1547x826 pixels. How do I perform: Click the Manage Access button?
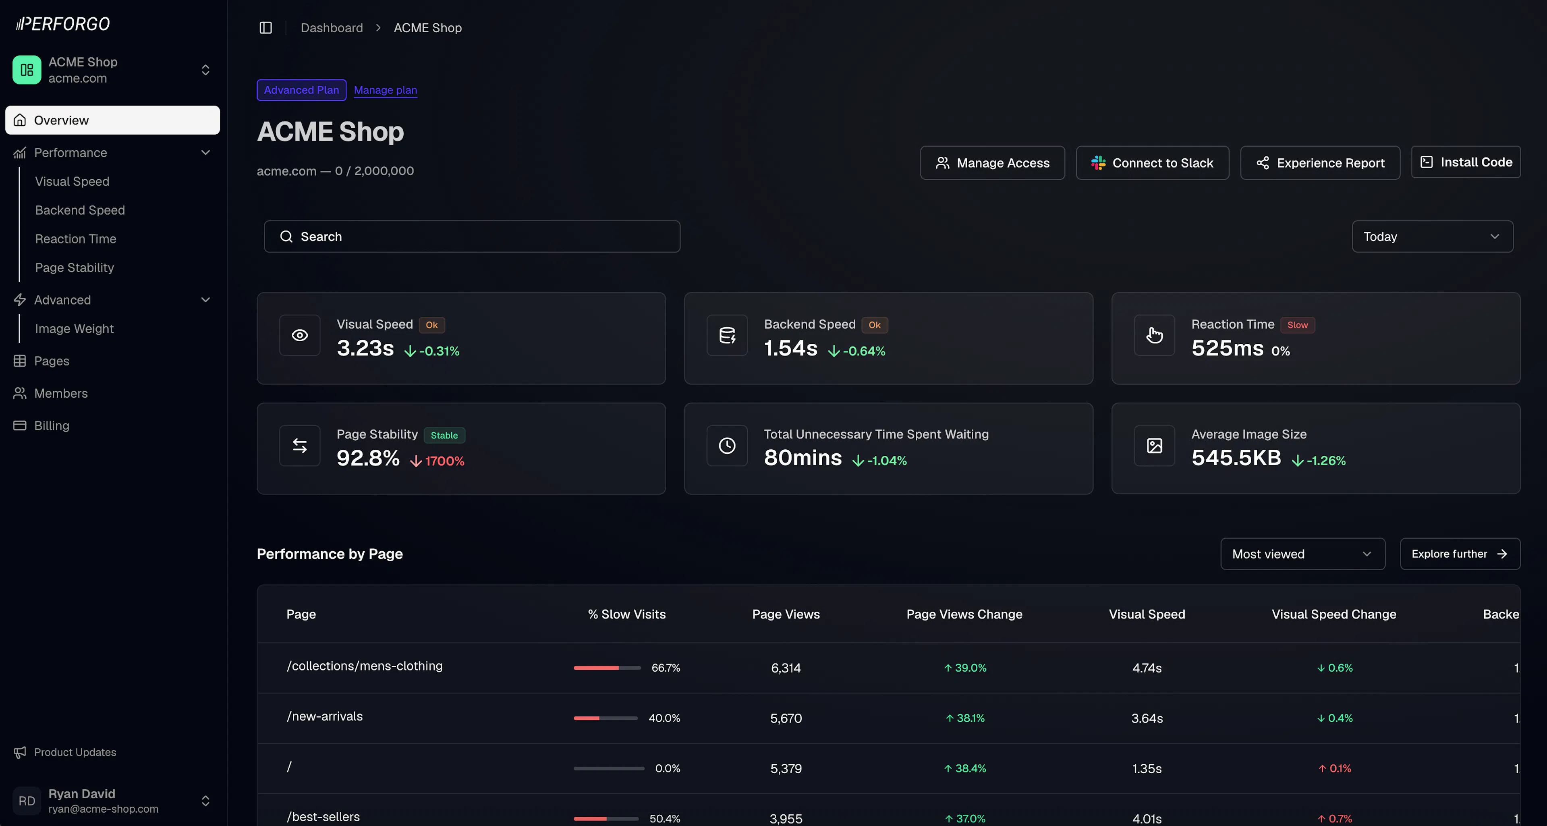pos(993,163)
